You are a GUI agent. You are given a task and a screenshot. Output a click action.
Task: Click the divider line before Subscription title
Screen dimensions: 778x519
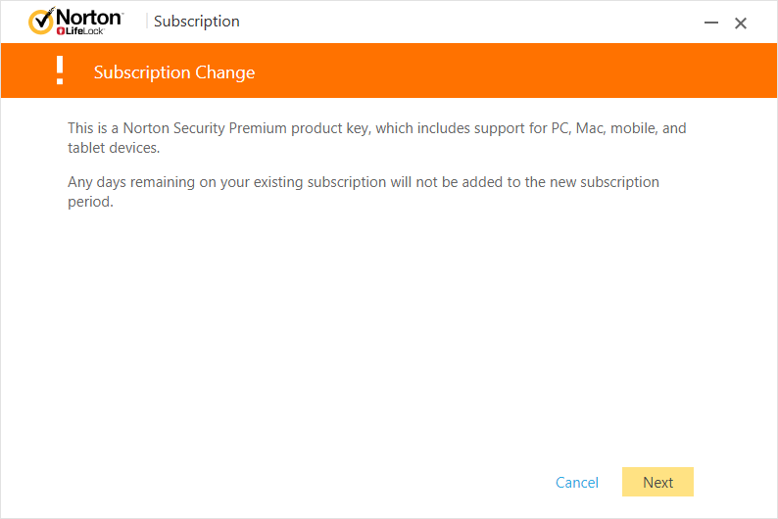pos(147,22)
